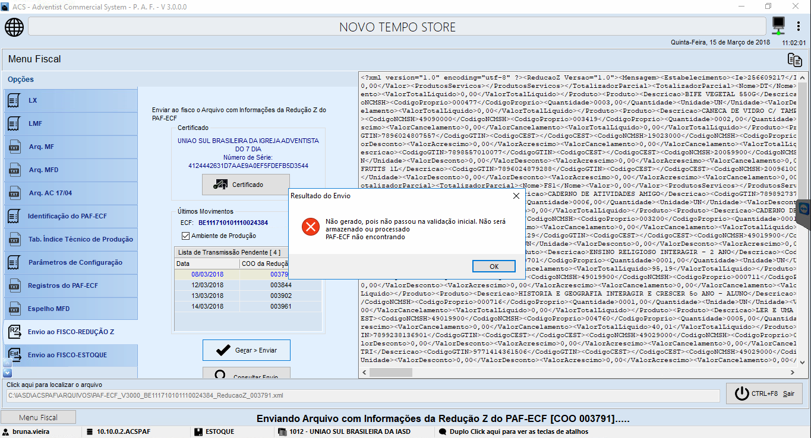The height and width of the screenshot is (438, 811).
Task: Open the LX menu option
Action: coord(70,100)
